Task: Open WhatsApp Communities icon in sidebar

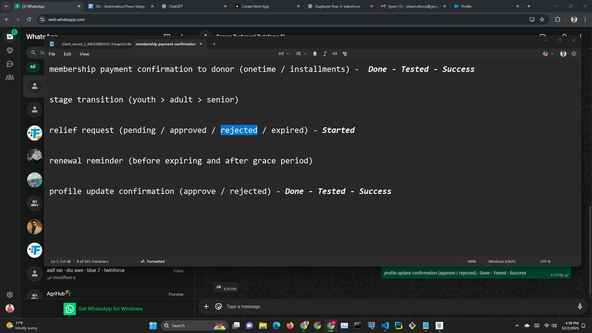Action: 10,77
